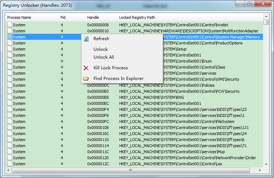Click the file icon of the selected Session Manager row
Image resolution: width=274 pixels, height=178 pixels.
coord(10,37)
